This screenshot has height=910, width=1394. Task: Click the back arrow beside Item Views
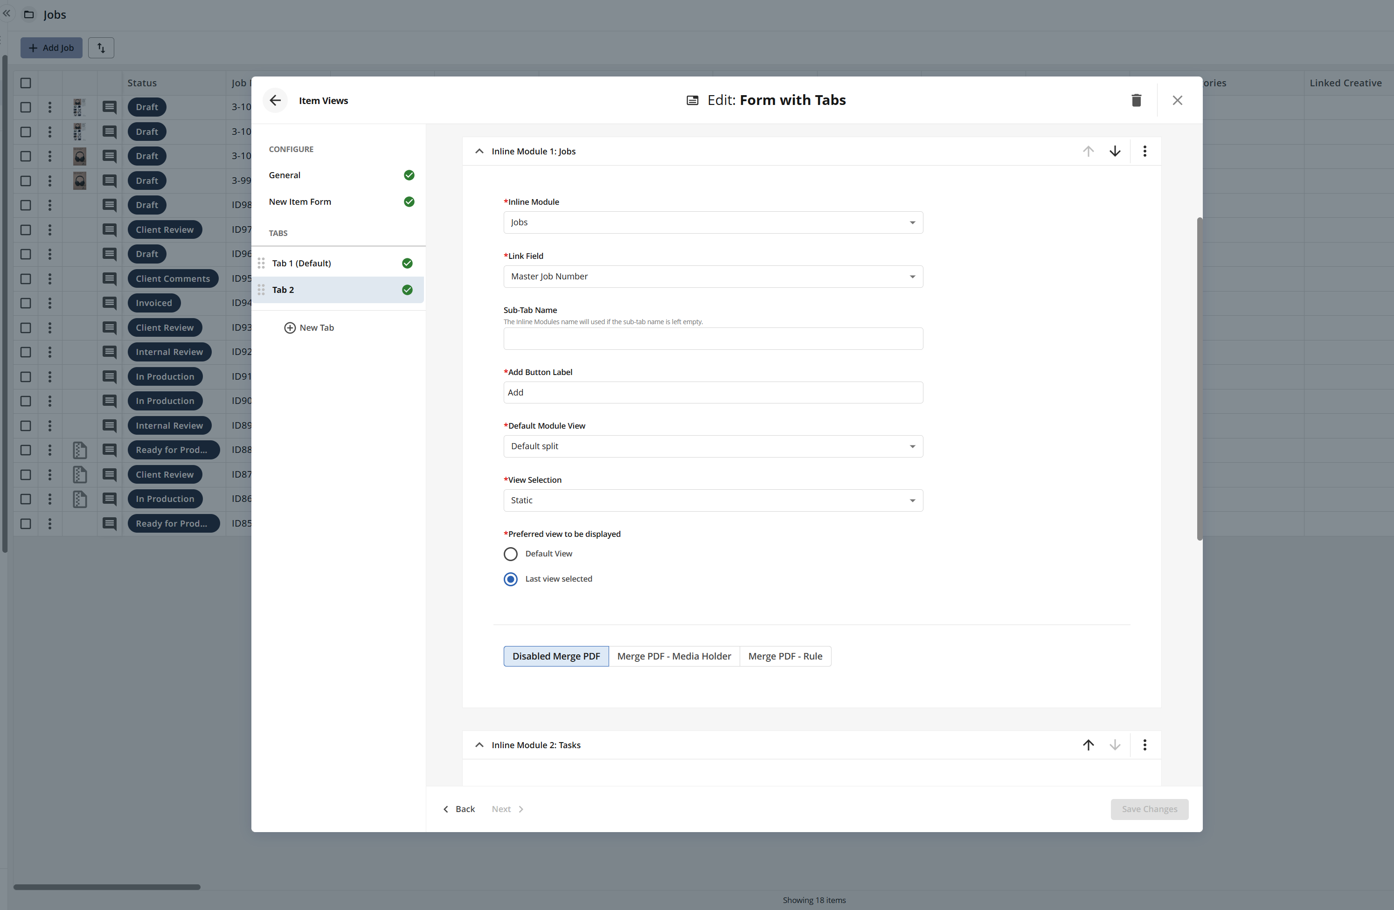pos(275,100)
